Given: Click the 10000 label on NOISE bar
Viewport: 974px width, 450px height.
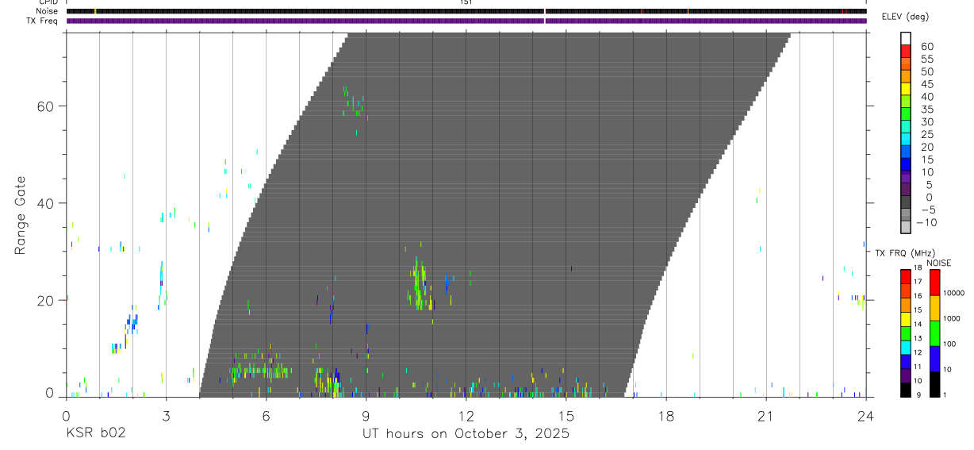Looking at the screenshot, I should pyautogui.click(x=954, y=293).
